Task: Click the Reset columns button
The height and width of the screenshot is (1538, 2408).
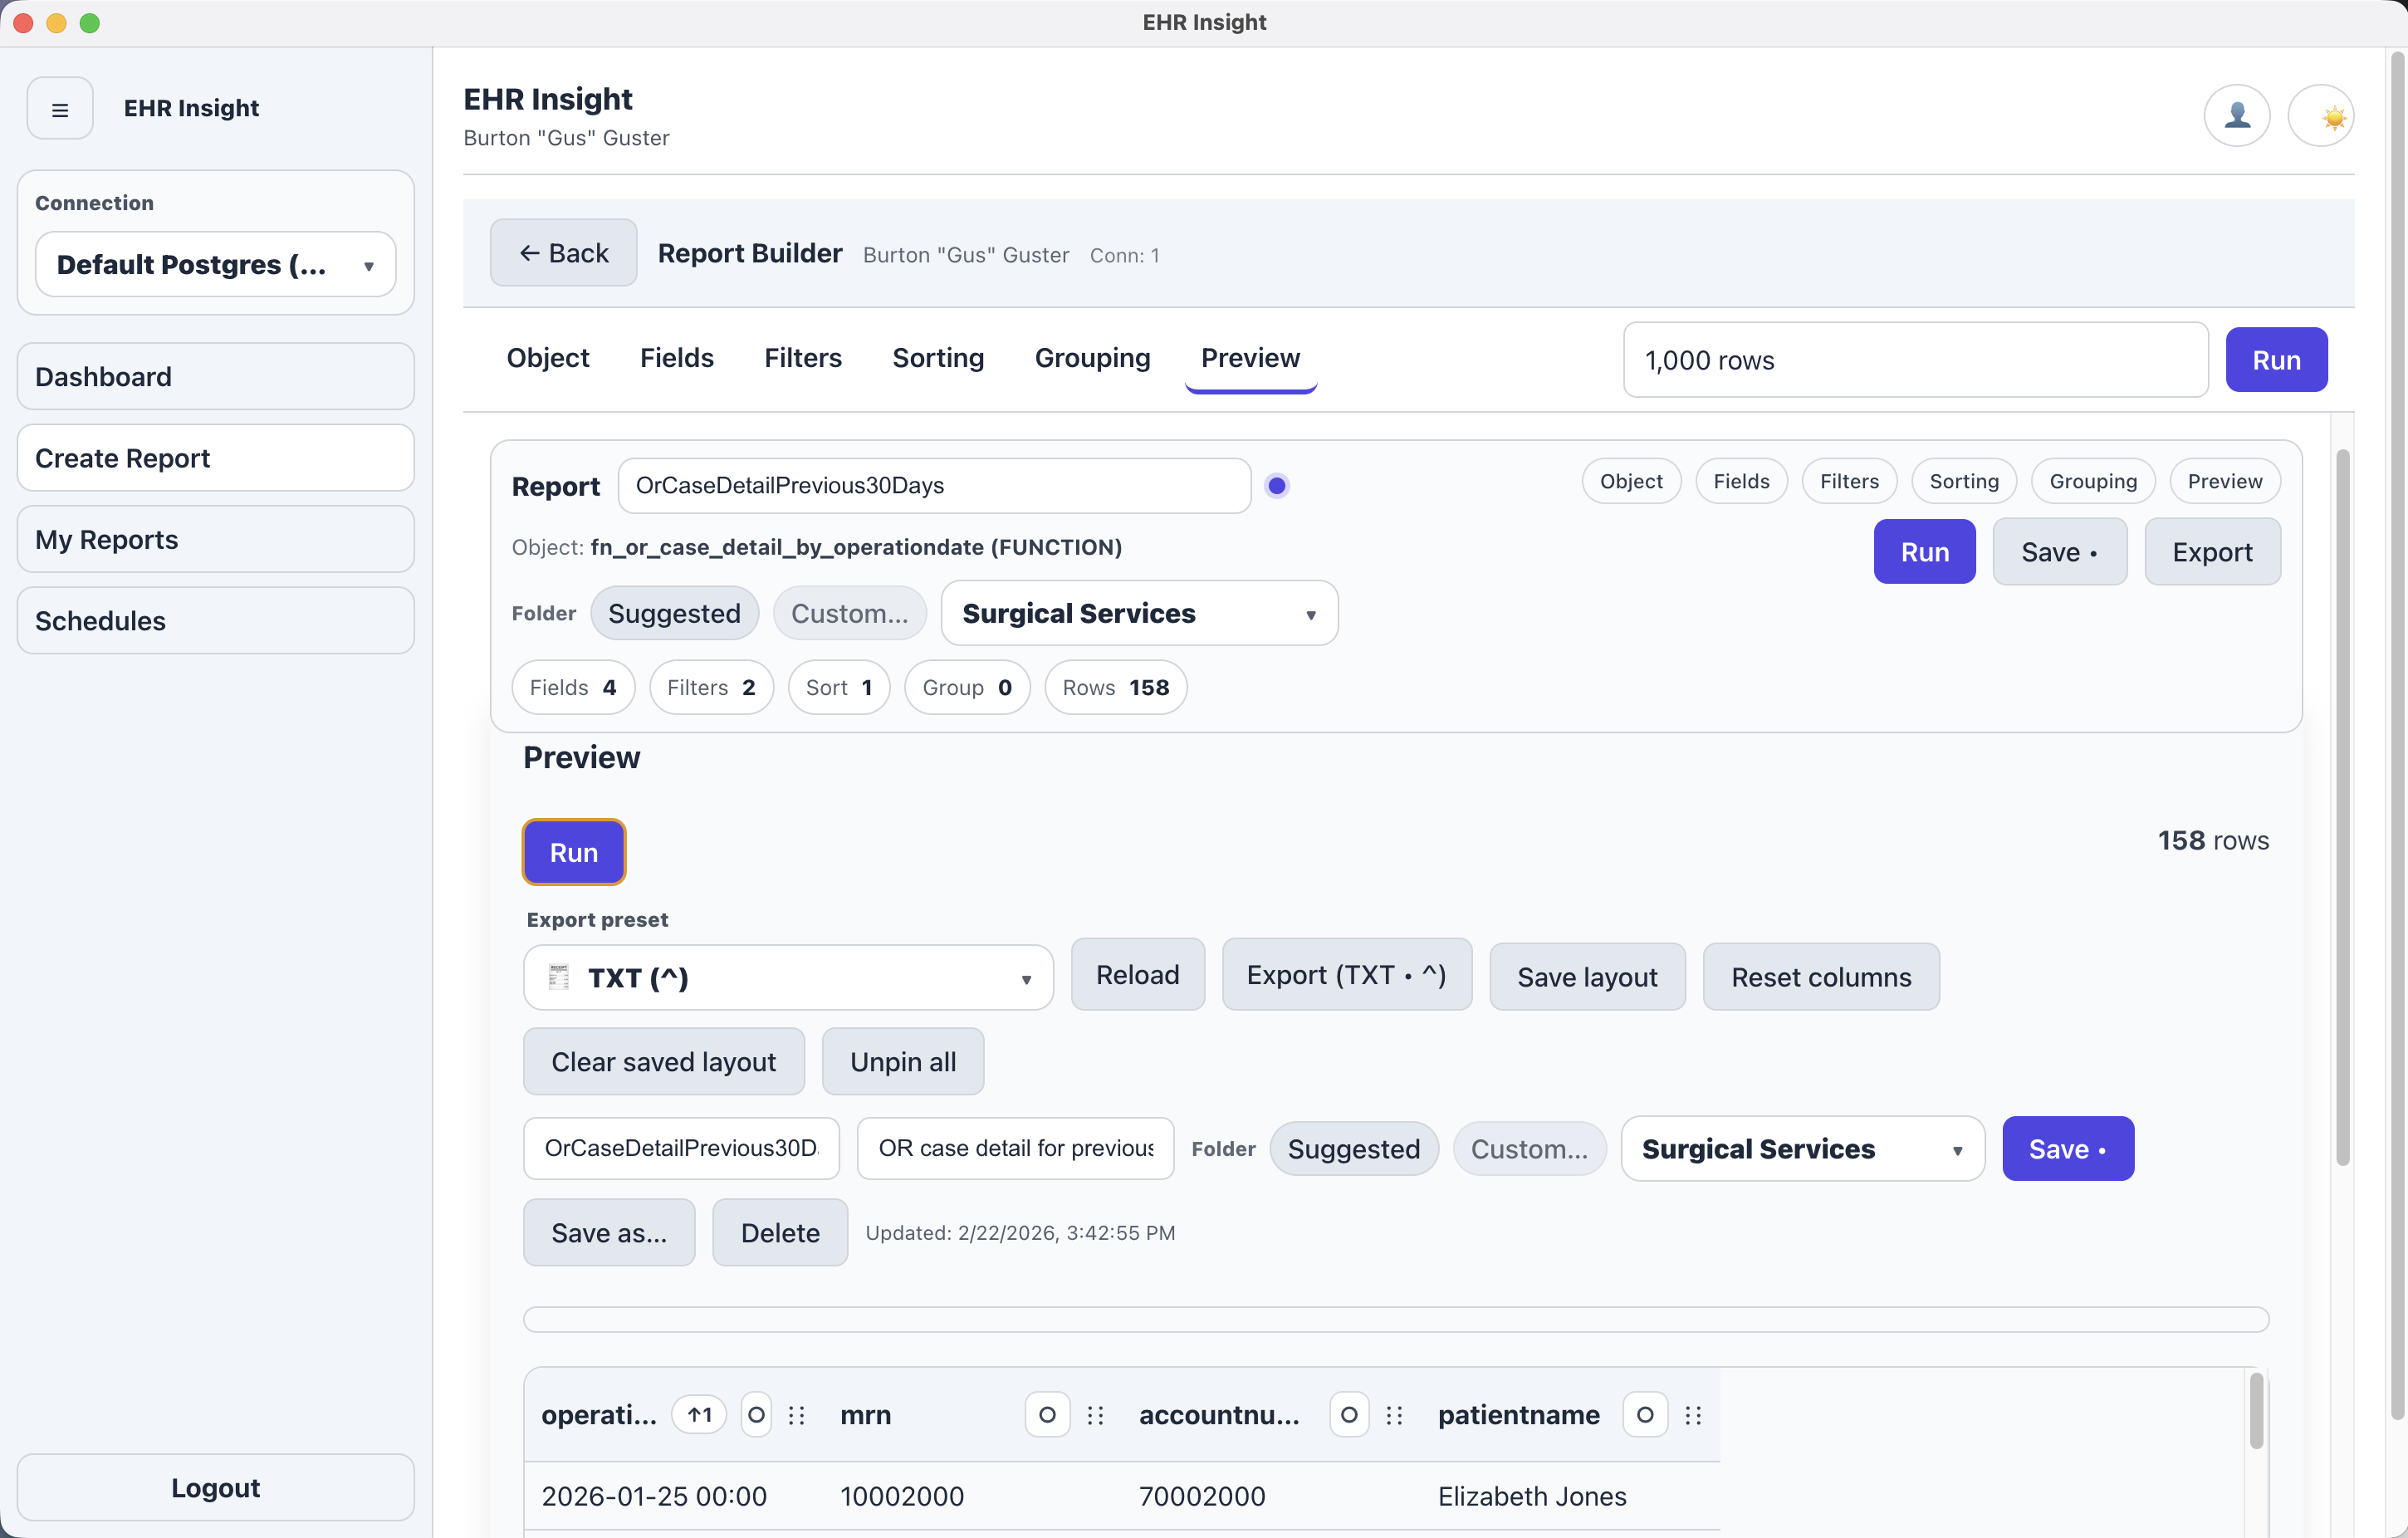Action: 1820,976
